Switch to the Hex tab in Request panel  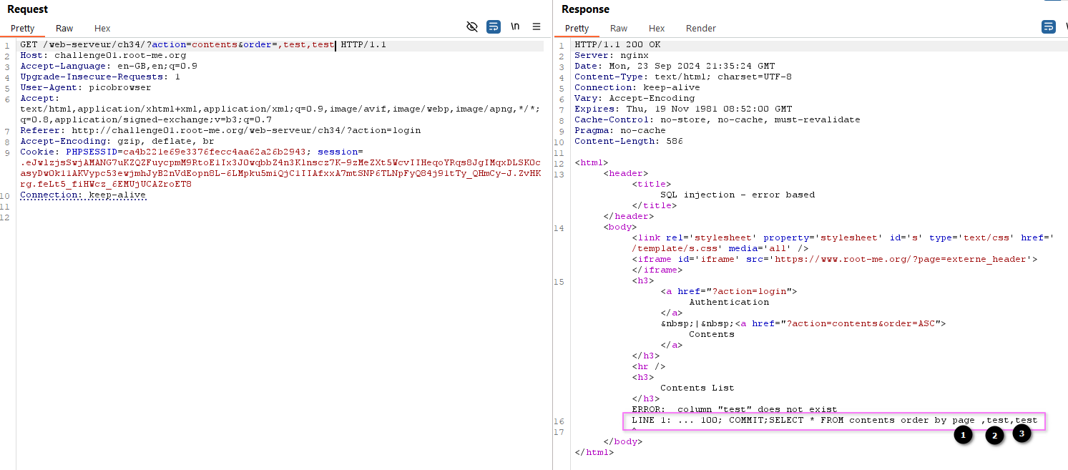pos(102,29)
